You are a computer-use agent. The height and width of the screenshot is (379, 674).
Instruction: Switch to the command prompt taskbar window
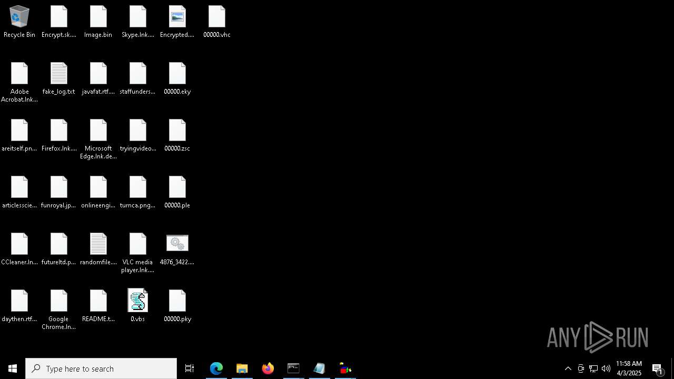294,368
